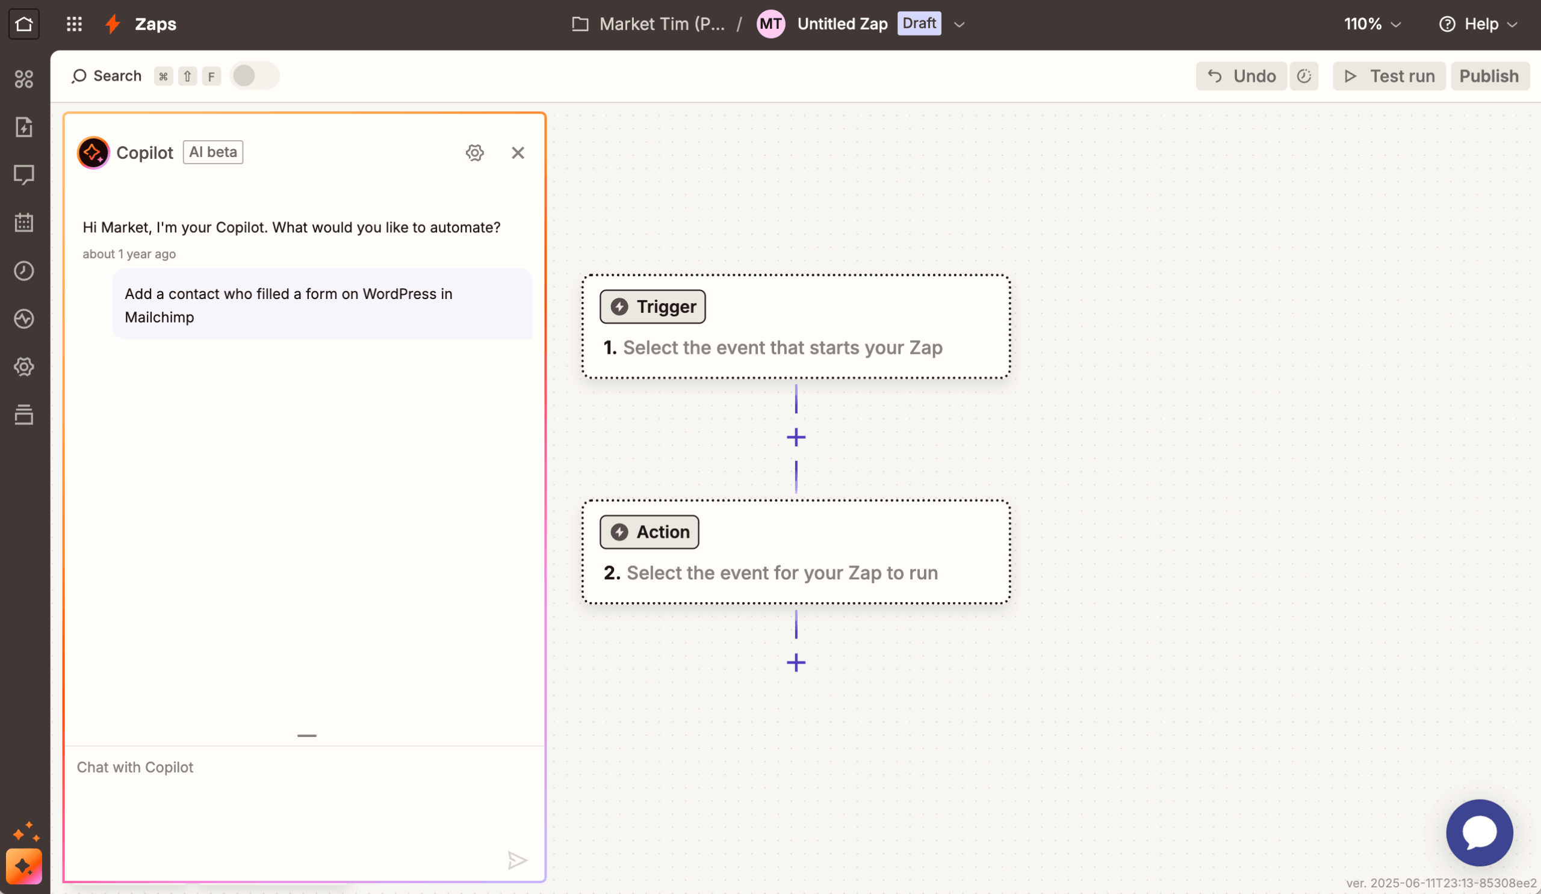Click the Copilot panel title
Image resolution: width=1541 pixels, height=894 pixels.
click(x=145, y=153)
